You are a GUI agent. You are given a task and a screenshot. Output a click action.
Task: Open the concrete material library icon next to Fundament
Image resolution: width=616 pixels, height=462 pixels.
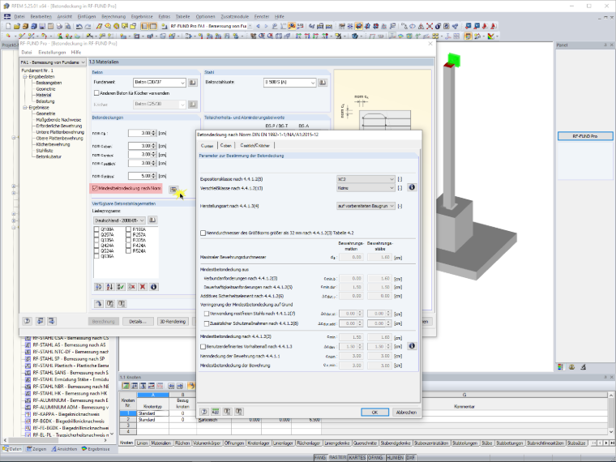point(193,83)
